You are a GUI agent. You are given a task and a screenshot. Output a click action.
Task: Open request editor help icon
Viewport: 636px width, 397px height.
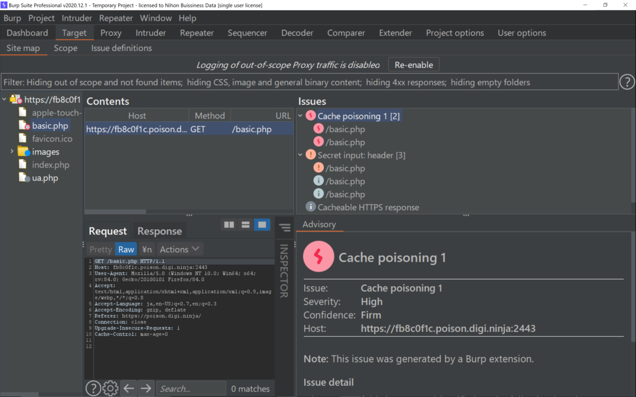(93, 389)
